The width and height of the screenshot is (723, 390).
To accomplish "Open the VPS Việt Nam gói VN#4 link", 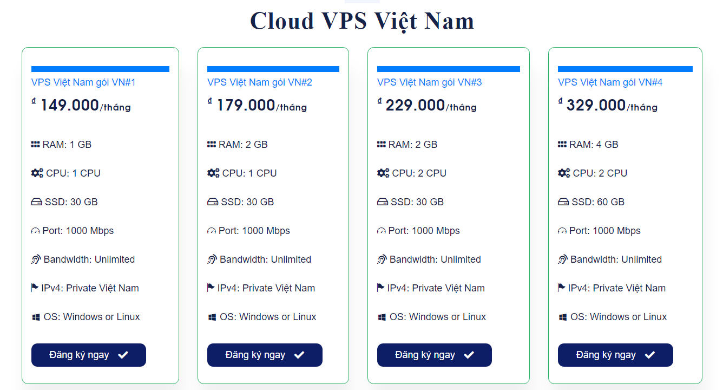I will 610,82.
